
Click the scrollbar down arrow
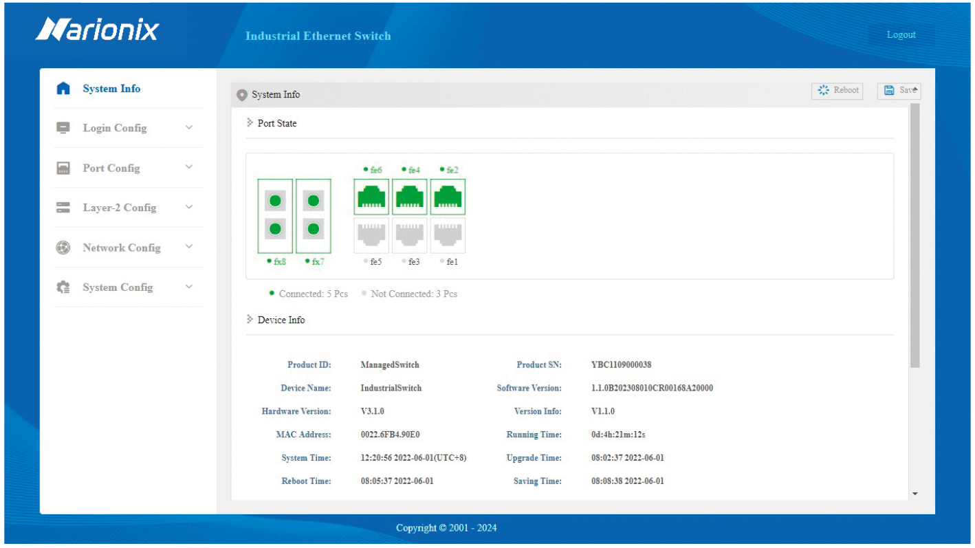click(x=914, y=494)
